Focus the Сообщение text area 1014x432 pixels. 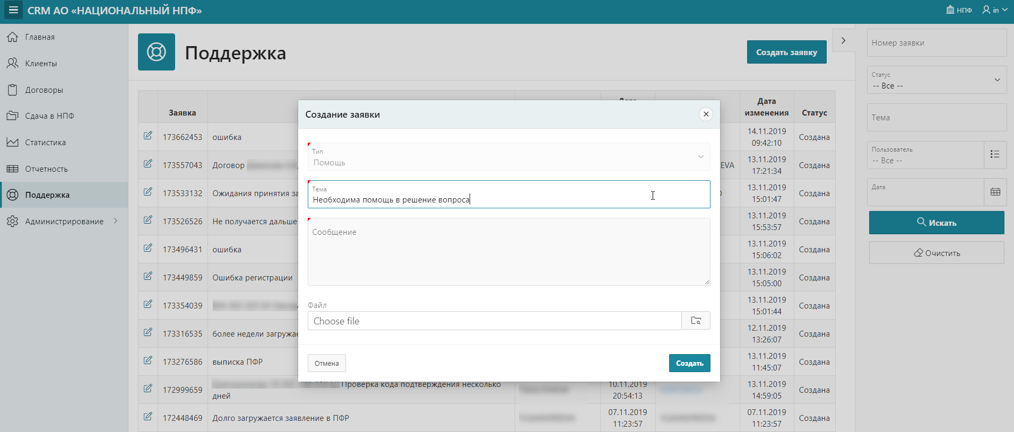(x=509, y=252)
